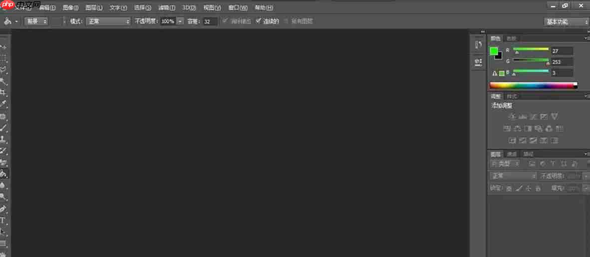Select the Blur tool

coord(3,186)
